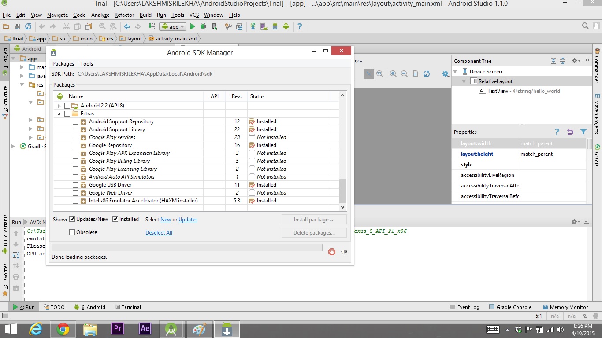Open the designer settings gear dropdown

point(446,74)
